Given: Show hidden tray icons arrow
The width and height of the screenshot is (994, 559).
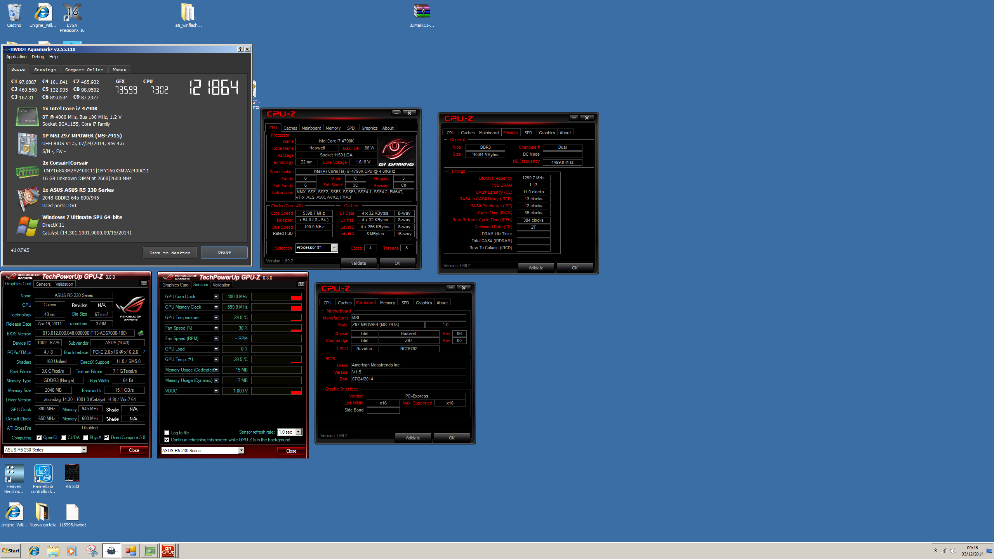Looking at the screenshot, I should coord(935,550).
